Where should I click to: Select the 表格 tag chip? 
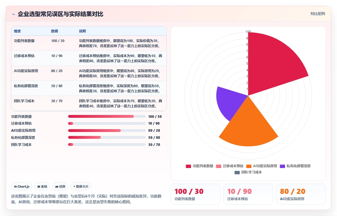tap(42, 186)
